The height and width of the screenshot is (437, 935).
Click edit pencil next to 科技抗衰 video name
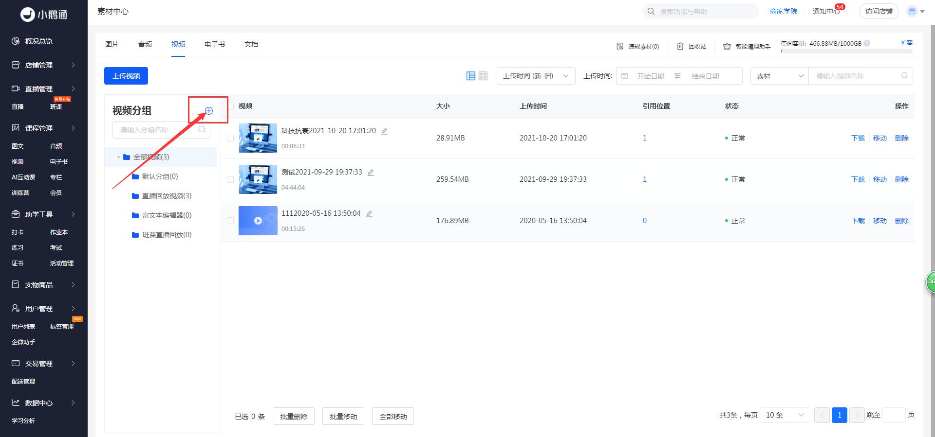[384, 131]
